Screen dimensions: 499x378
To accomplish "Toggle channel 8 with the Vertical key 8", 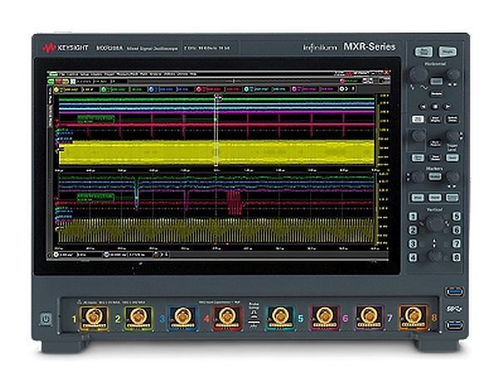I will click(x=457, y=258).
